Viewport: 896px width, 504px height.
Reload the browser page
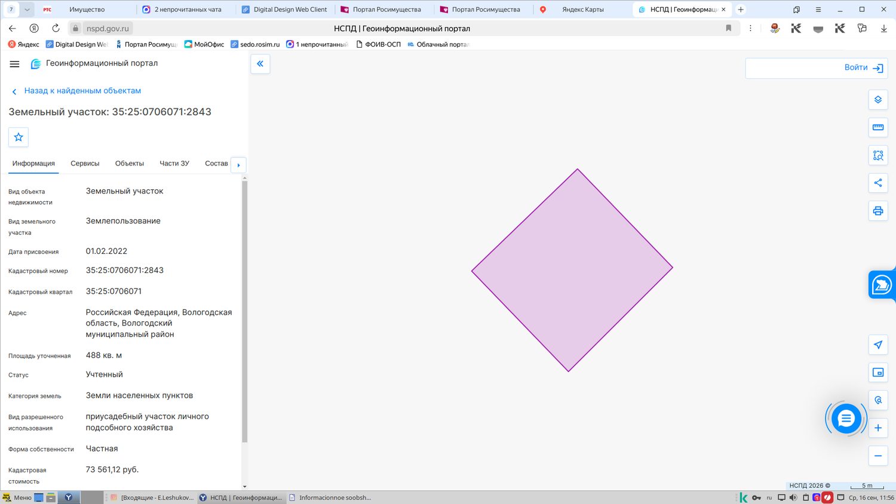pyautogui.click(x=56, y=28)
